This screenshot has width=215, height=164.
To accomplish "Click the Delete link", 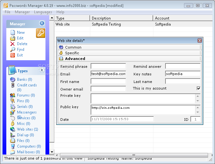I will pyautogui.click(x=22, y=44).
